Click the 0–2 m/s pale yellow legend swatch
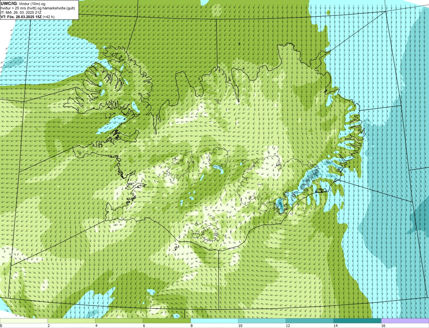Viewport: 429px width, 328px height. 24,321
